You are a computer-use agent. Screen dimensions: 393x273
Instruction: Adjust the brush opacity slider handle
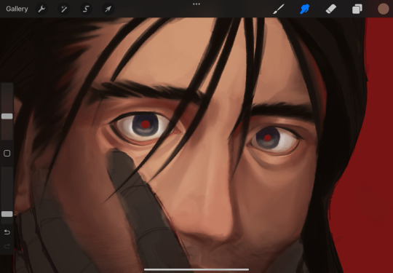click(x=7, y=214)
